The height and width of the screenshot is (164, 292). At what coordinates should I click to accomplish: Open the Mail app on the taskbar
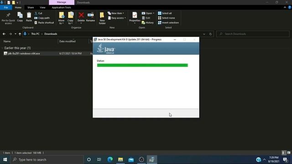tap(131, 159)
